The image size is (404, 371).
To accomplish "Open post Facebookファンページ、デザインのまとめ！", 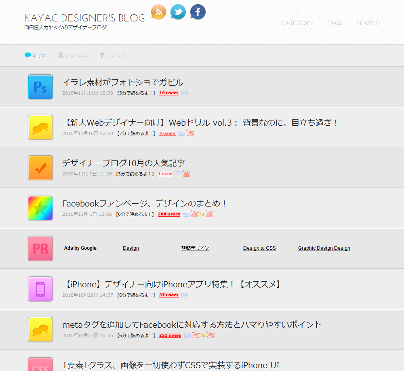I will click(x=144, y=203).
